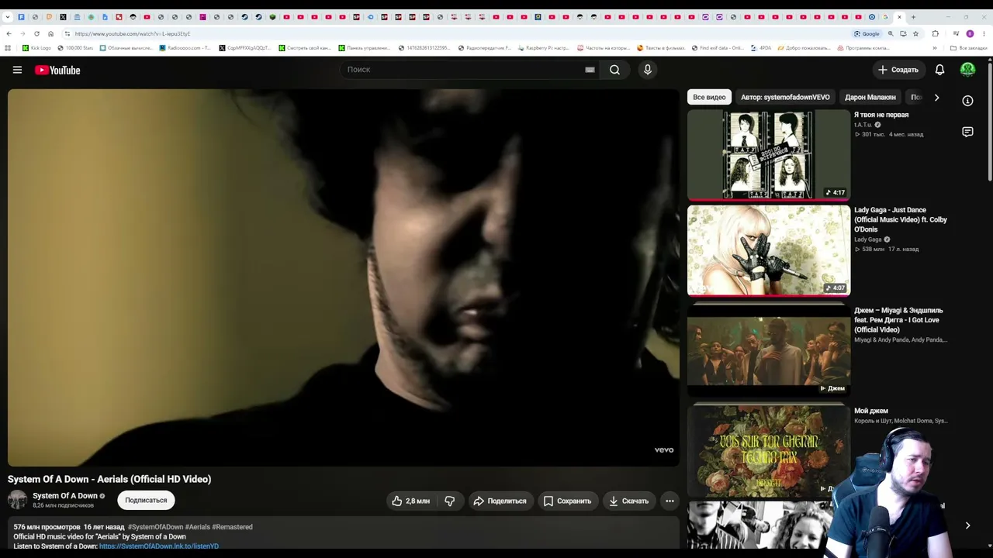Open the Raspberry Pi bookmark
The height and width of the screenshot is (558, 993).
tap(543, 48)
